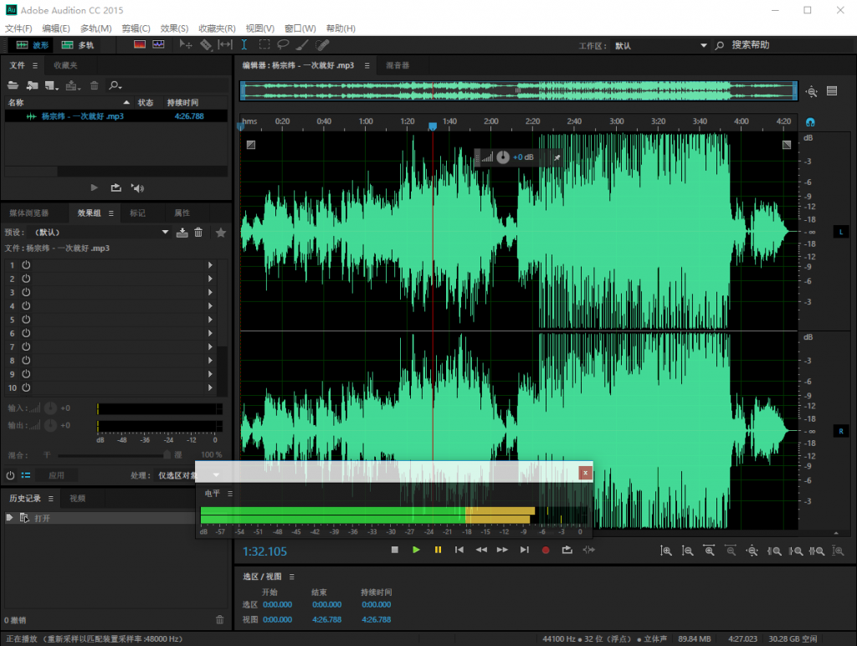857x646 pixels.
Task: Click the HUD volume adjust knob
Action: click(503, 157)
